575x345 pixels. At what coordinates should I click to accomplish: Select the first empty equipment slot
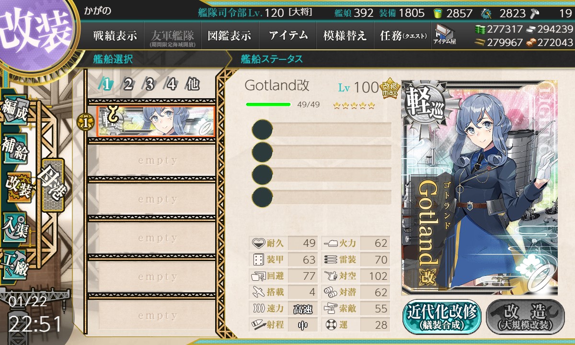(x=322, y=129)
